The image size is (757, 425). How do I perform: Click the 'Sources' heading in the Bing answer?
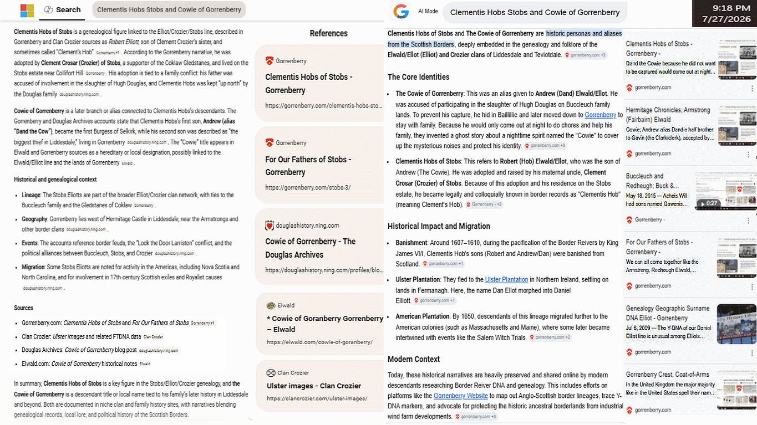(x=24, y=308)
